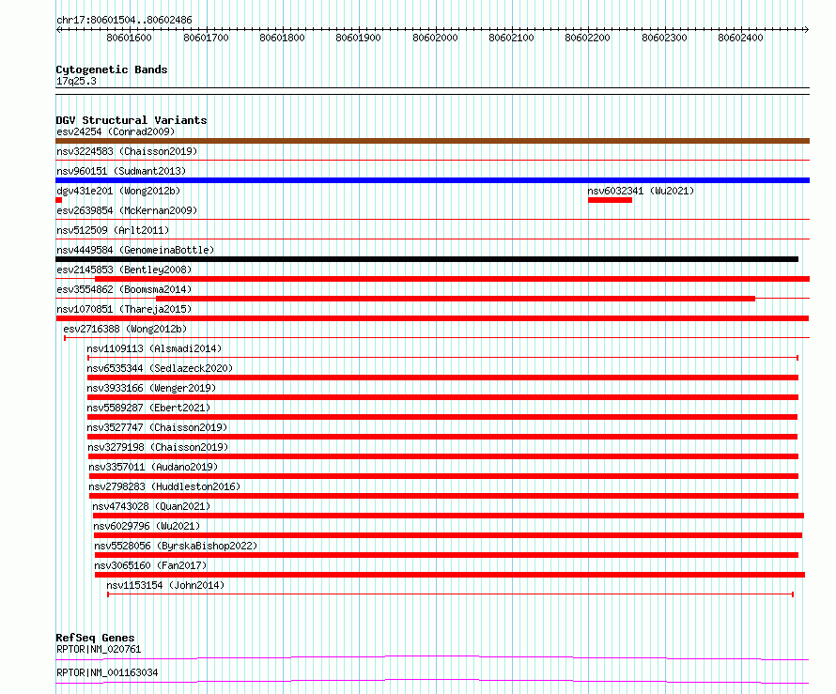Image resolution: width=836 pixels, height=694 pixels.
Task: Open esv2716388 (Wong2012b) label
Action: [125, 329]
